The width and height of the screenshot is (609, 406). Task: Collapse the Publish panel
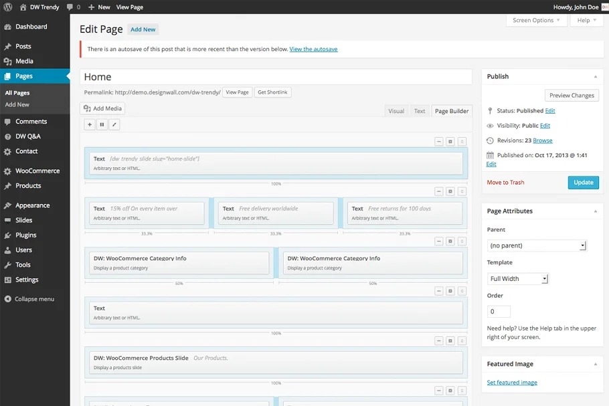coord(595,77)
